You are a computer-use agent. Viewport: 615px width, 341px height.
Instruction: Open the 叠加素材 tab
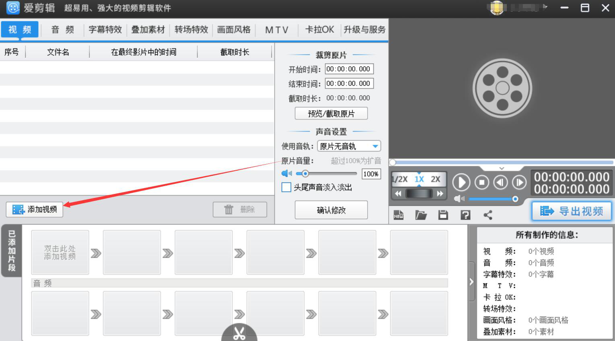click(x=148, y=29)
